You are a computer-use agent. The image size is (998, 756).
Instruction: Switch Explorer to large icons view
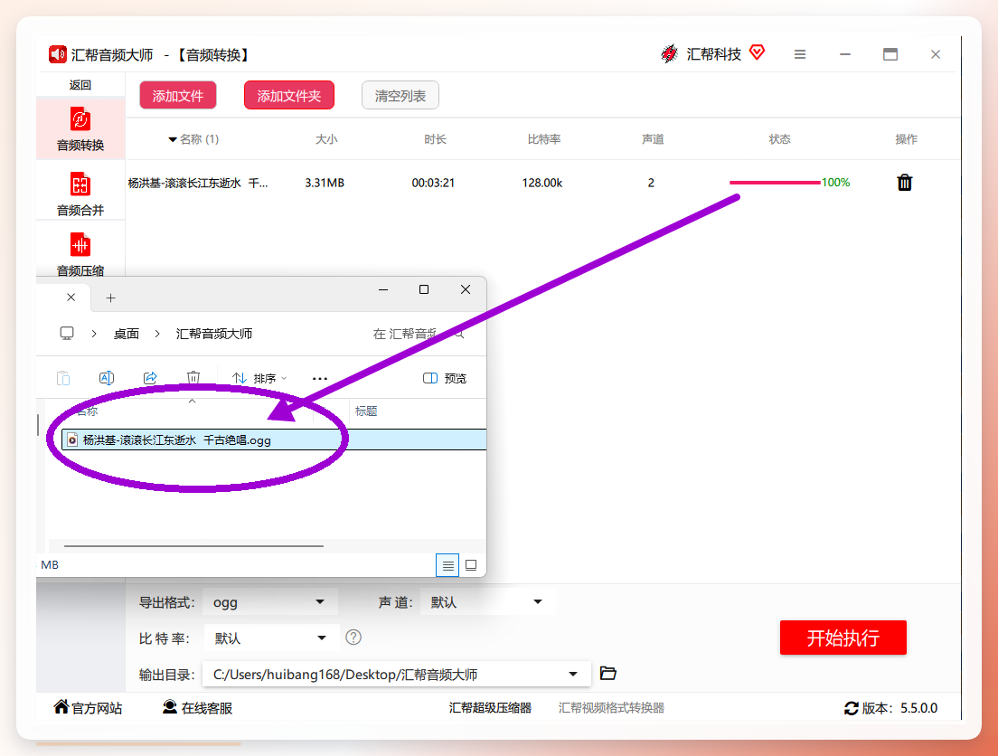coord(471,565)
